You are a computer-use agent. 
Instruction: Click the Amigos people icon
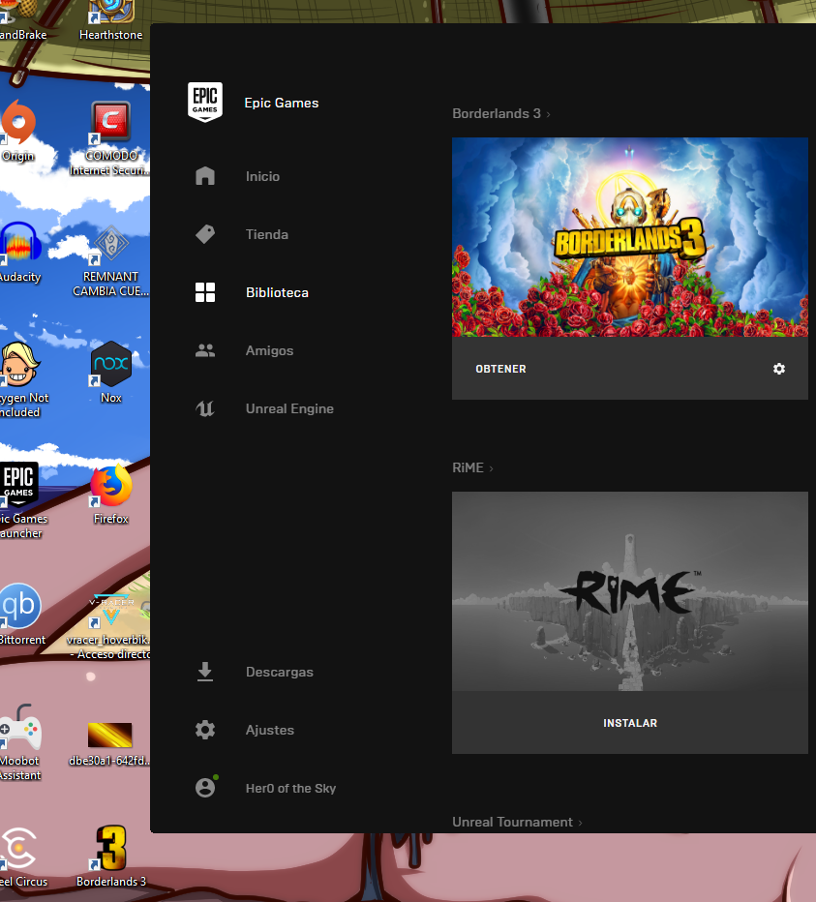[x=205, y=350]
